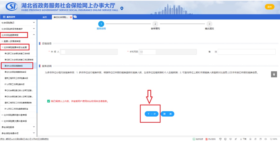Click the rocket accelerator icon in the status bar
Viewport: 280px width, 141px height.
coord(236,139)
